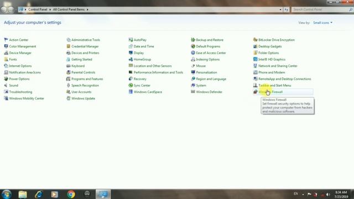The image size is (354, 199).
Task: Open Phone and Modem text
Action: point(272,72)
